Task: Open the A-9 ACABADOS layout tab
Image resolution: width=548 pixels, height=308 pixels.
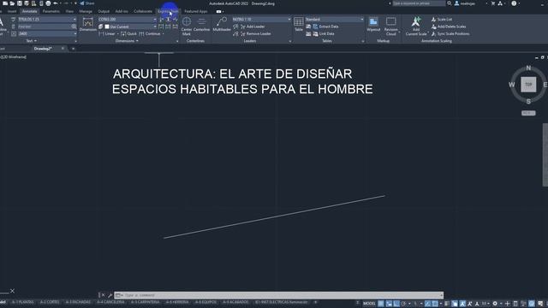Action: (235, 302)
